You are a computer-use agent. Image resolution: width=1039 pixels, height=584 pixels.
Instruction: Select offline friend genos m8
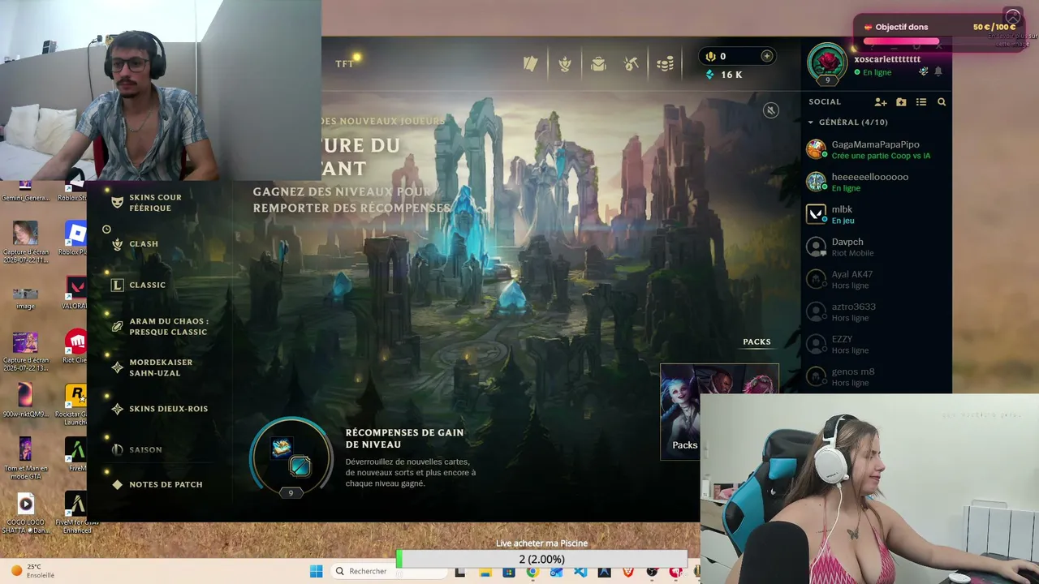tap(877, 376)
